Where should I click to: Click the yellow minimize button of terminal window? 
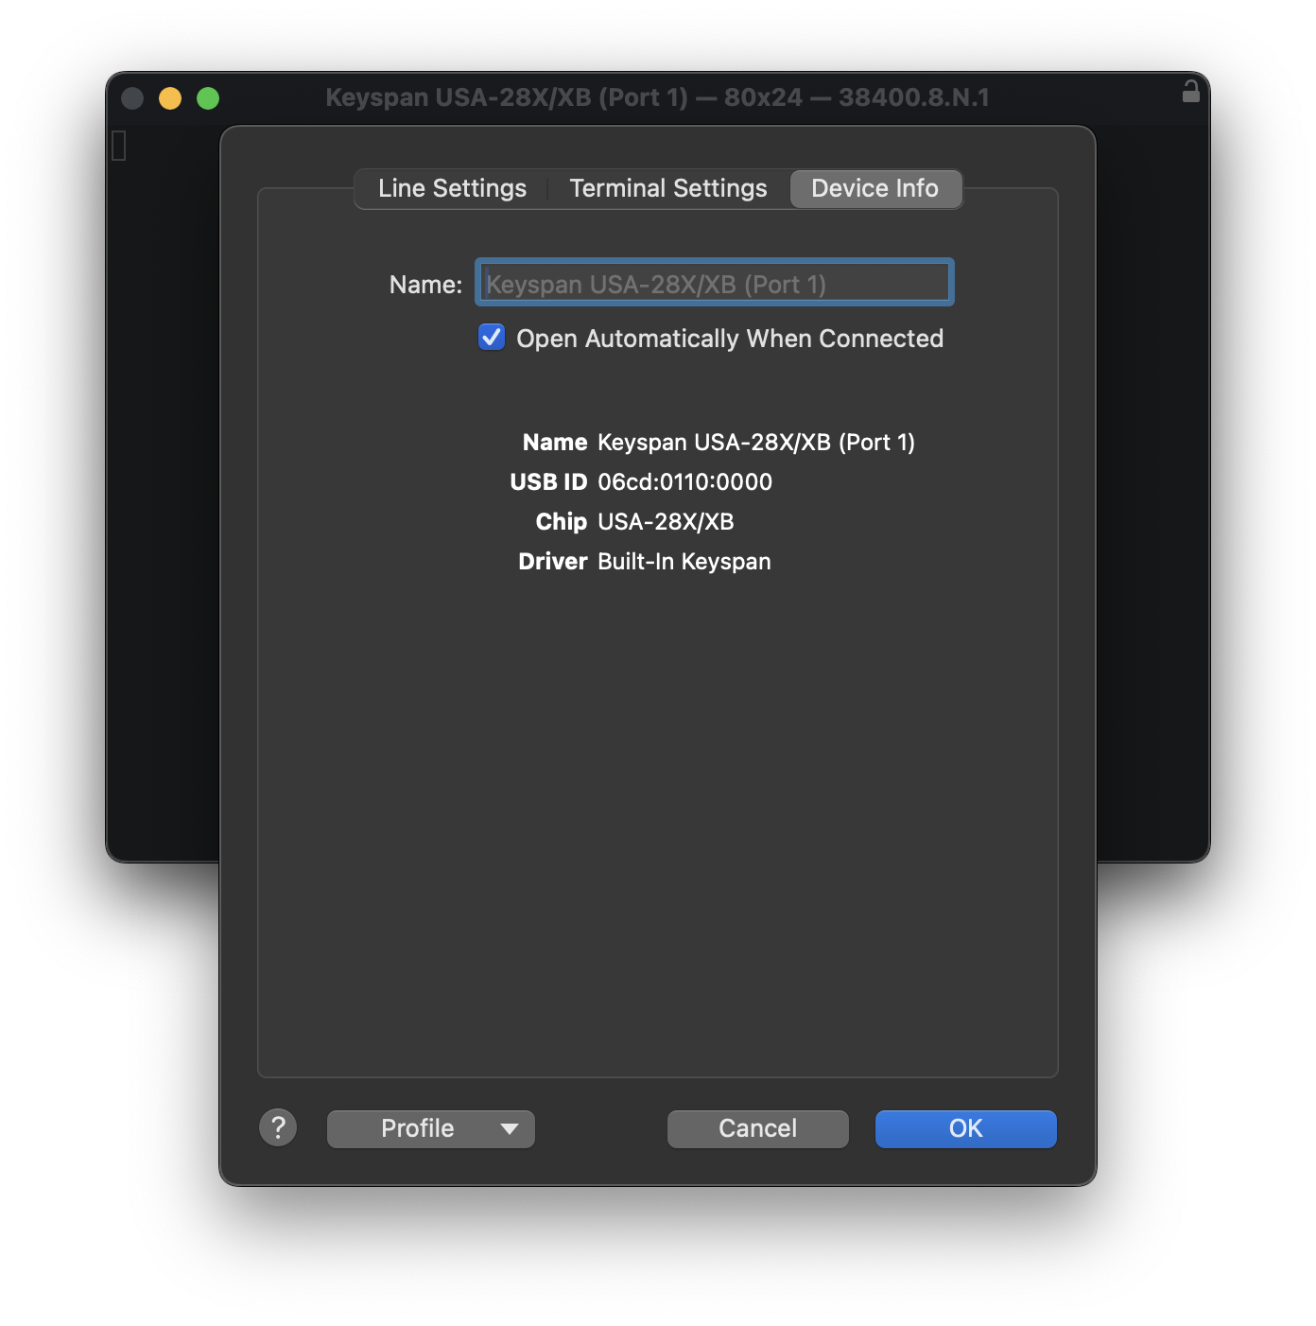170,98
